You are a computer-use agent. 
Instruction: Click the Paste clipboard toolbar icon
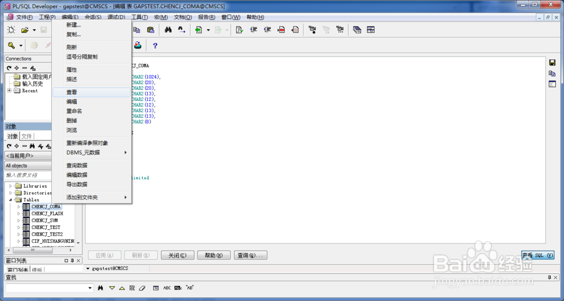point(151,30)
